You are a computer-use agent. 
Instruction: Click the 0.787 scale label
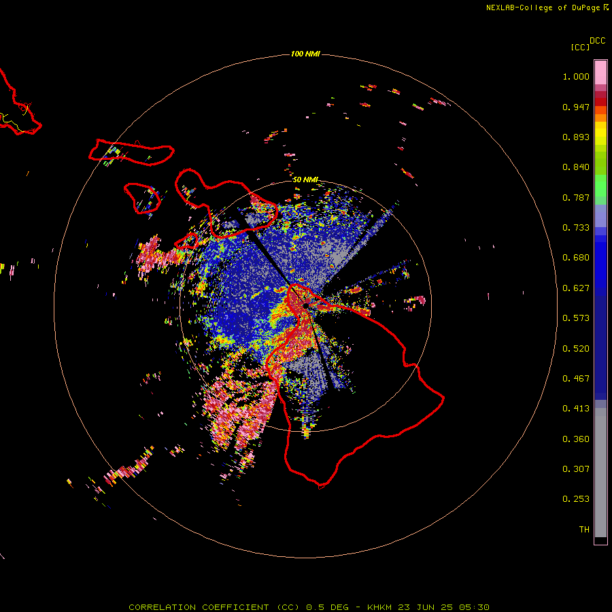point(576,197)
